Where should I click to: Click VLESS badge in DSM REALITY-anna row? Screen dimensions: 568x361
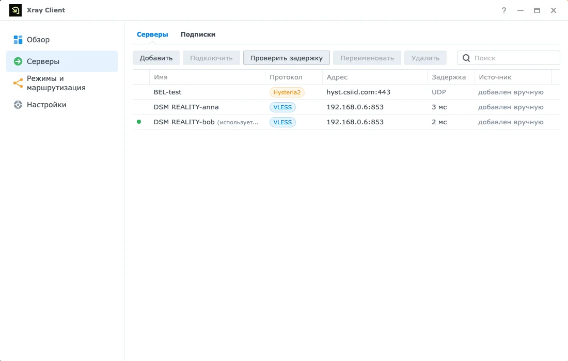click(x=282, y=107)
